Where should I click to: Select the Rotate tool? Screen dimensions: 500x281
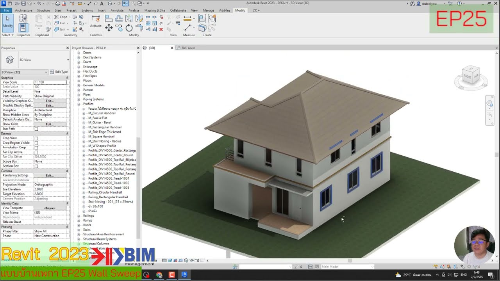(129, 28)
